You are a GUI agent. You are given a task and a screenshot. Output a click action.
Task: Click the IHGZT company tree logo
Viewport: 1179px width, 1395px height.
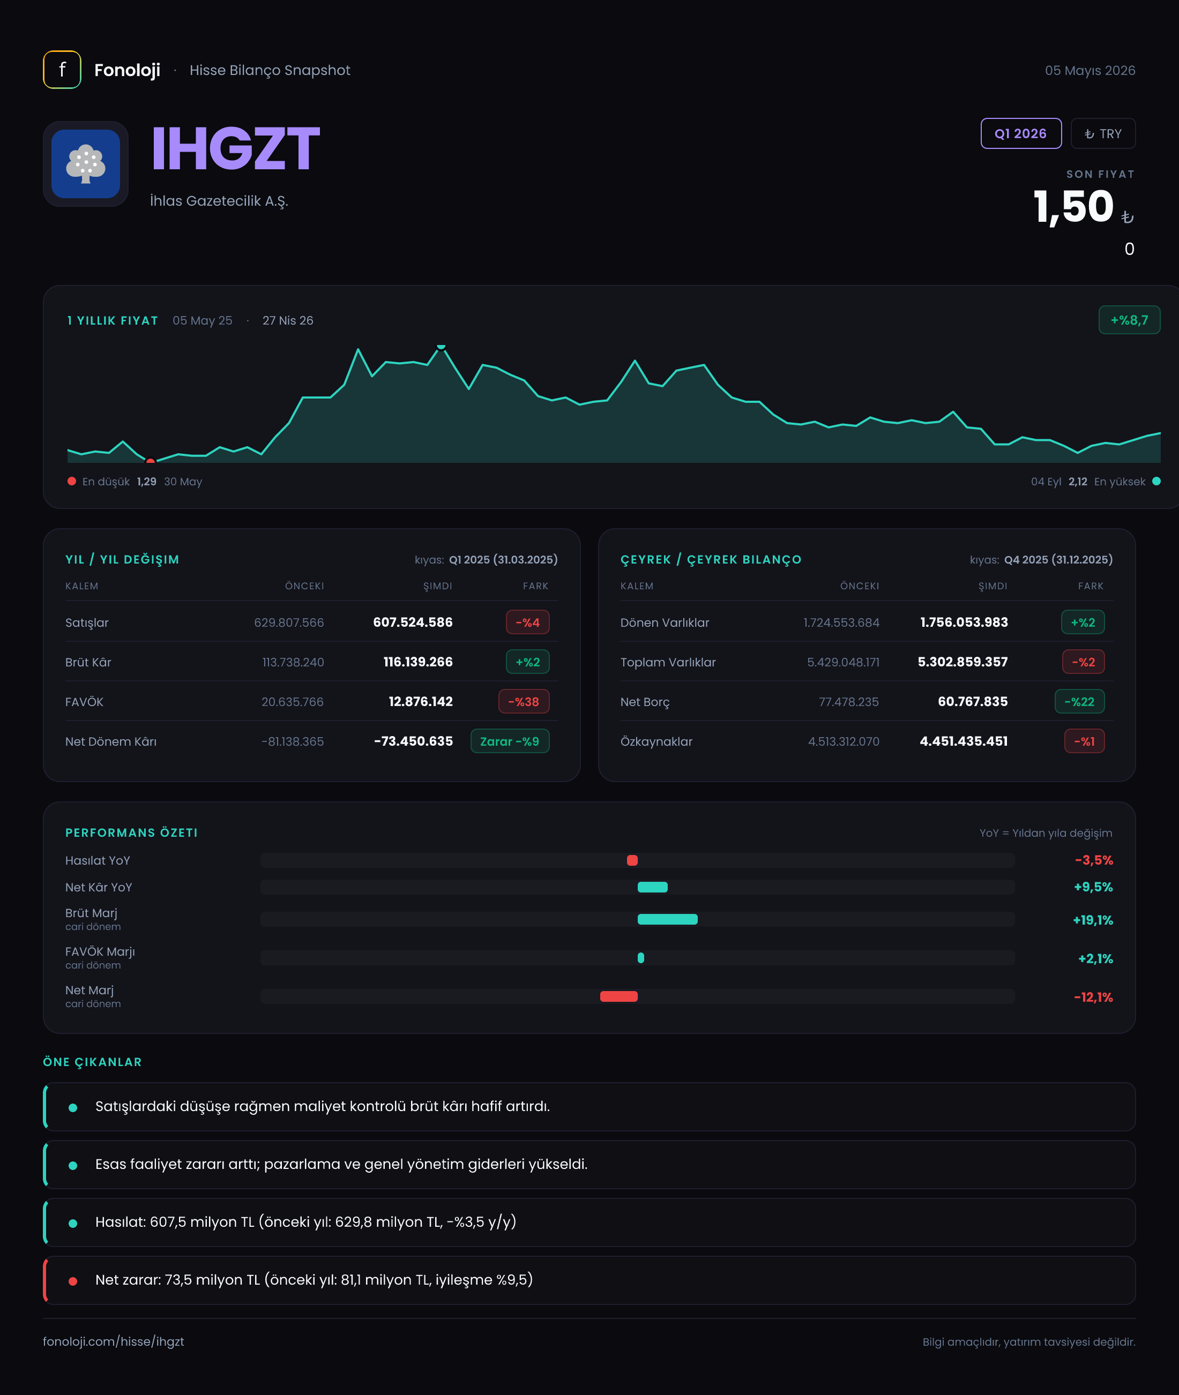point(86,164)
